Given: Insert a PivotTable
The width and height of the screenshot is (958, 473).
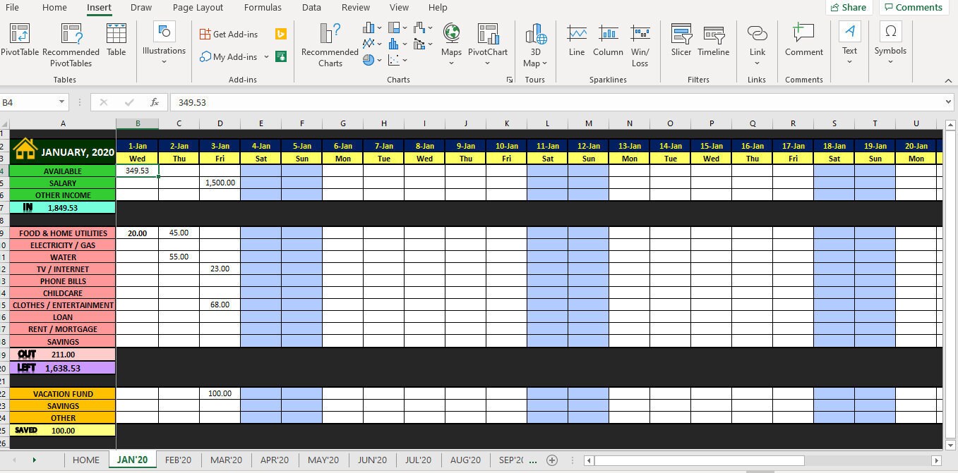Looking at the screenshot, I should [x=19, y=42].
